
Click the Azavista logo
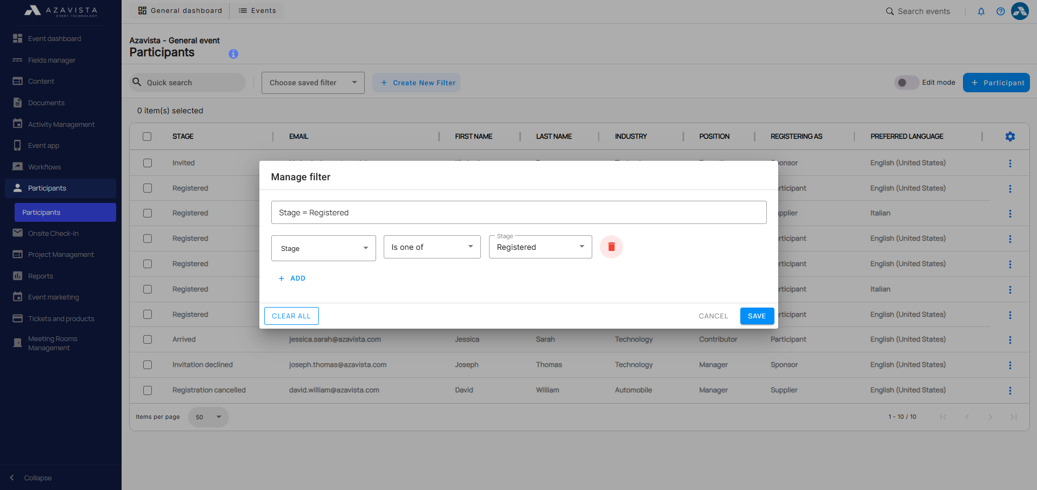[61, 11]
